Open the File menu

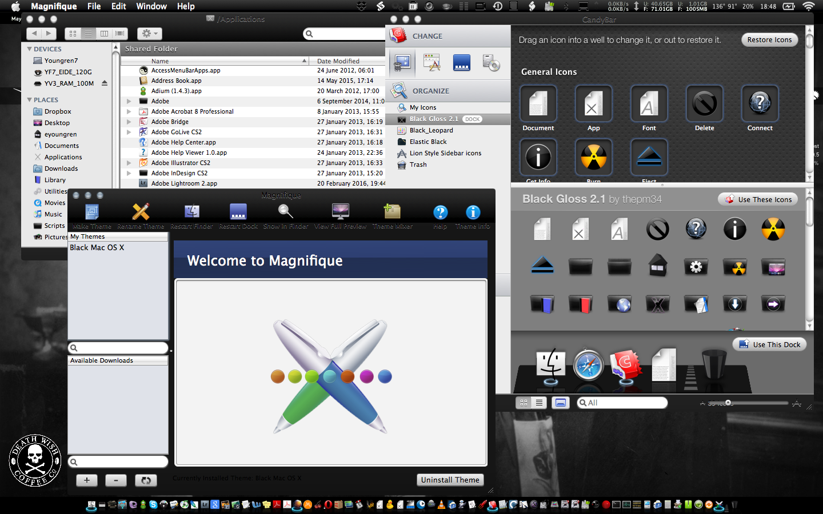pos(94,6)
